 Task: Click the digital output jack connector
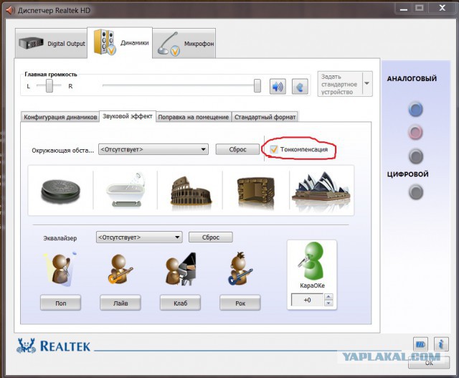tap(416, 192)
